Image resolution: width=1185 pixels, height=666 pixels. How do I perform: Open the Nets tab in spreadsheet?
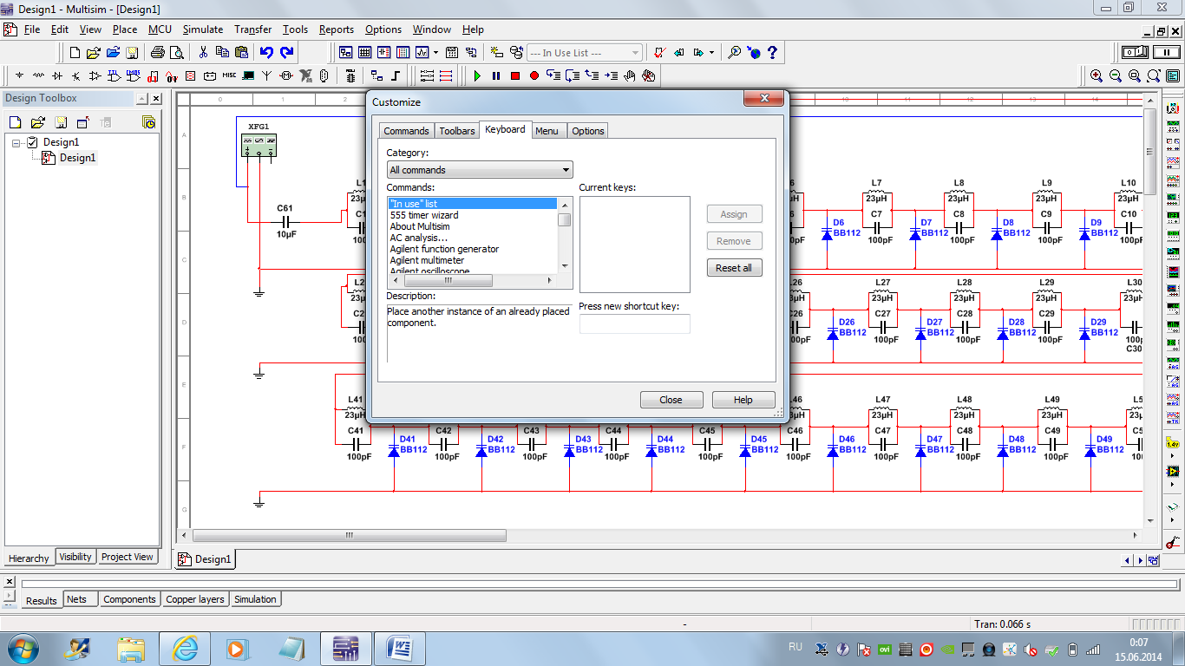click(x=77, y=599)
